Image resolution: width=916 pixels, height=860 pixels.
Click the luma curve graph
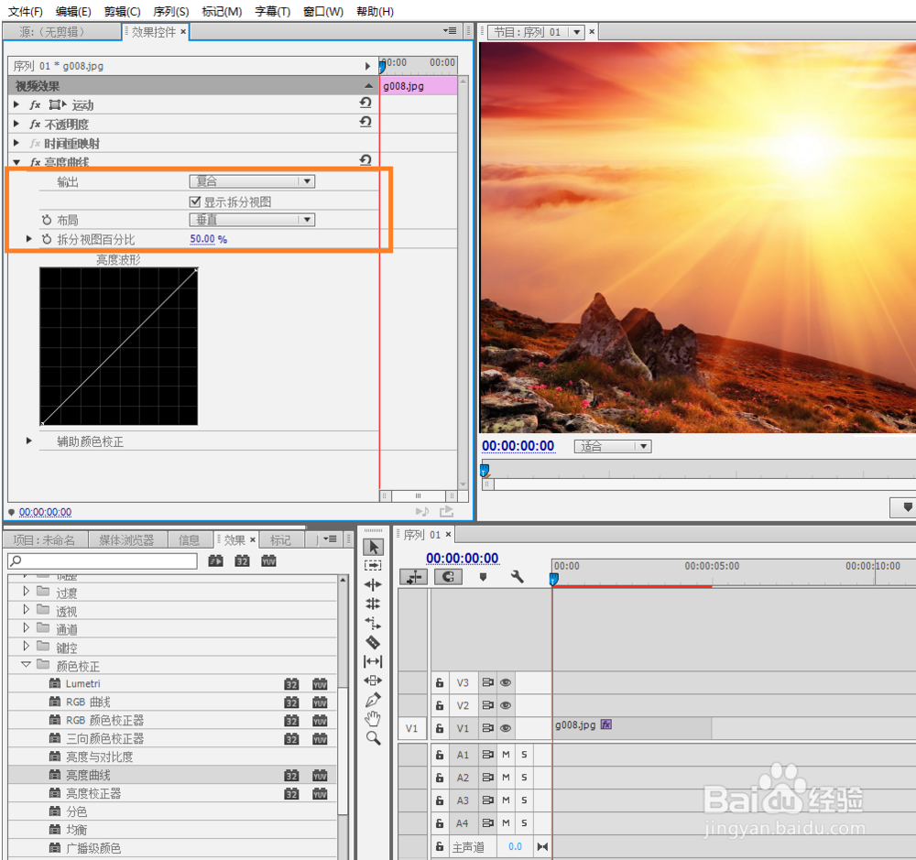point(118,346)
